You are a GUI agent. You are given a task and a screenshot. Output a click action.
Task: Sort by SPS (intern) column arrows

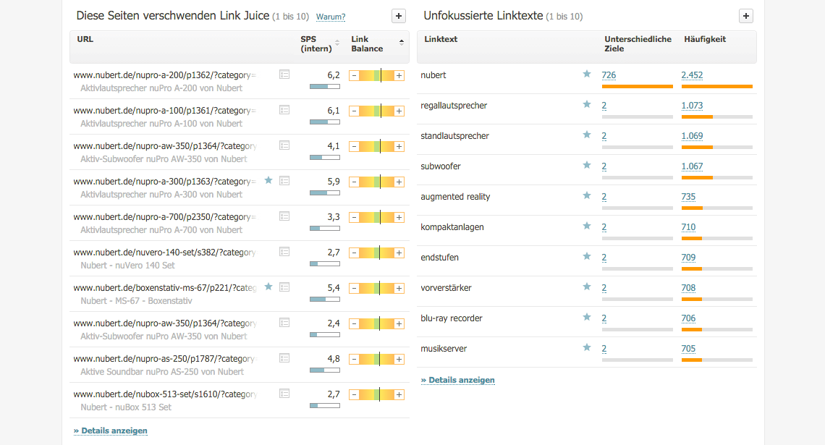click(x=337, y=42)
